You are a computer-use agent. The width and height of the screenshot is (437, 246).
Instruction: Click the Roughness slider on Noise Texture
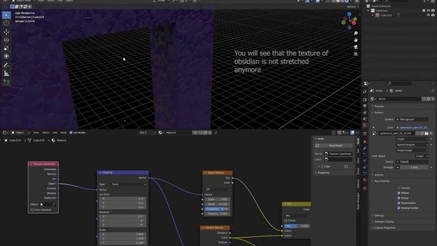[217, 209]
